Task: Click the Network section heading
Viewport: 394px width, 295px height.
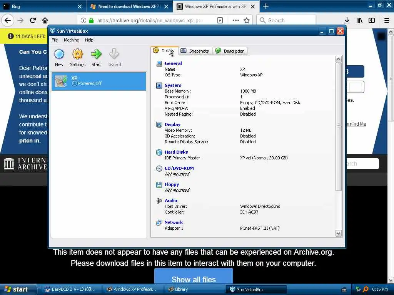Action: 174,222
